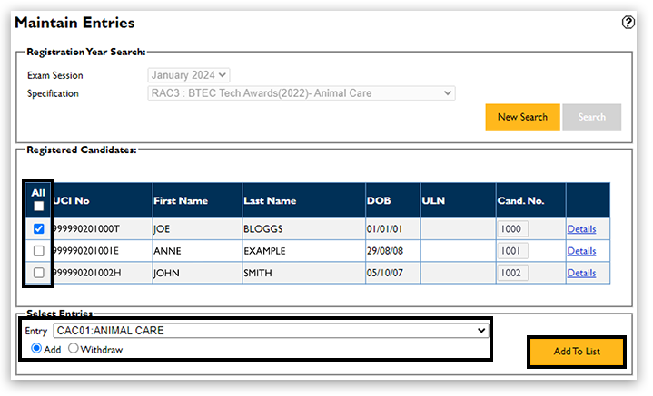Select John Smith's row checkbox
The height and width of the screenshot is (396, 653).
point(38,273)
